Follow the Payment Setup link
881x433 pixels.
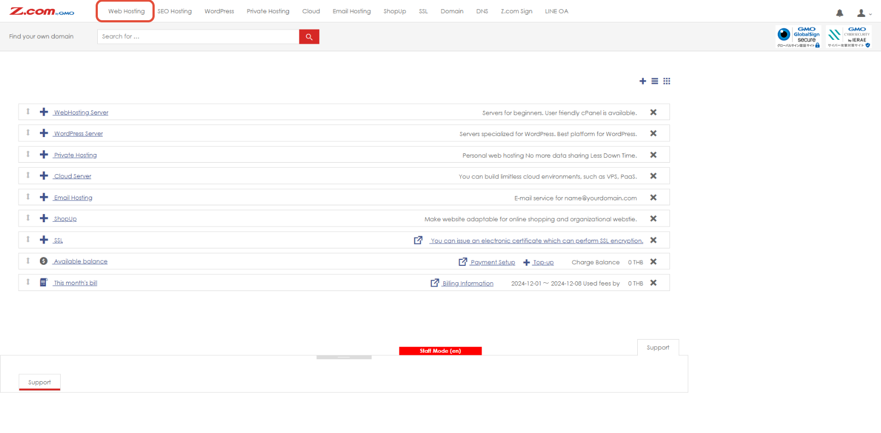click(x=492, y=262)
